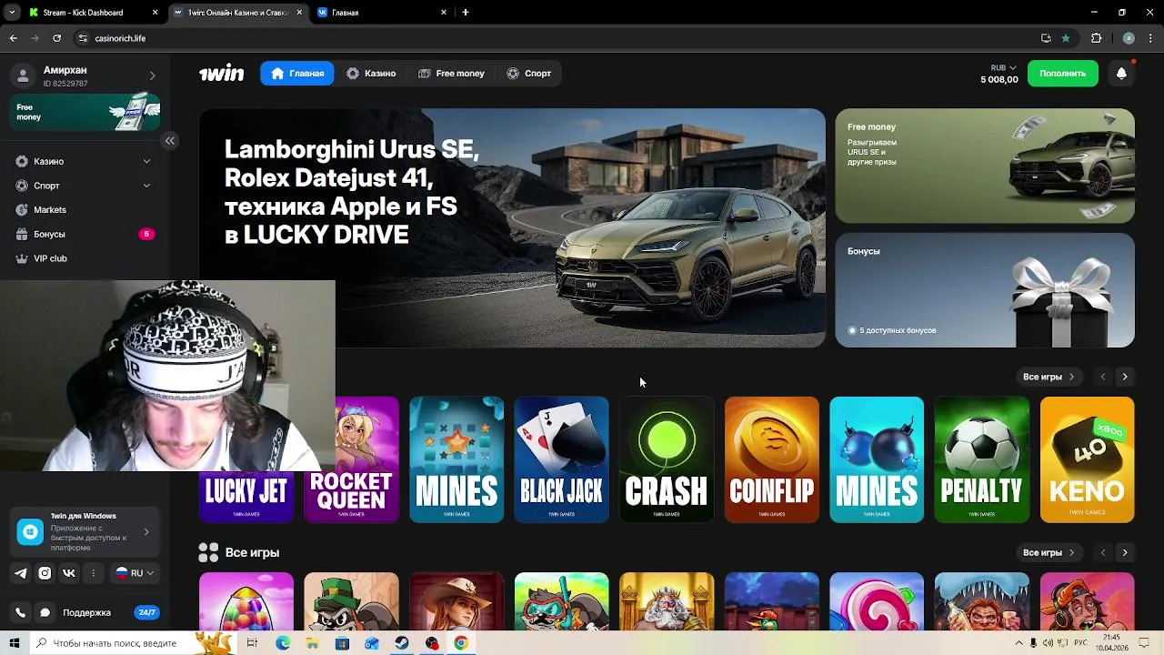Launch the Coinflip game tile
Image resolution: width=1164 pixels, height=655 pixels.
tap(772, 459)
